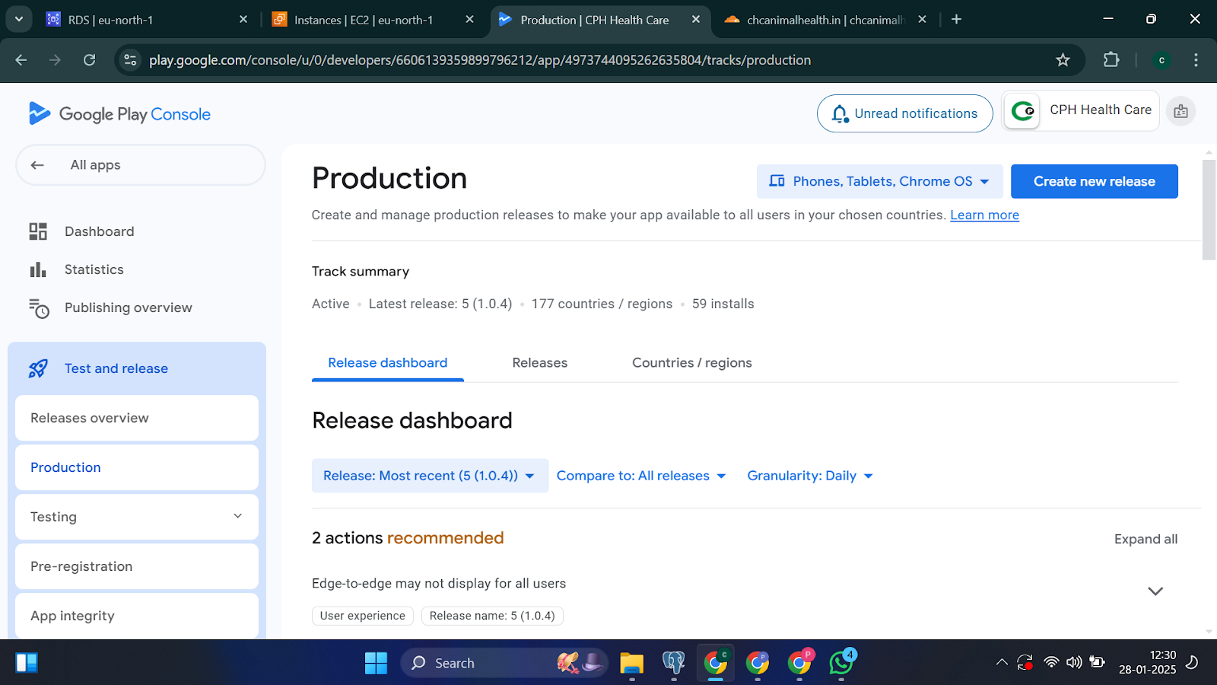Open Pre-registration in the sidebar
This screenshot has height=685, width=1217.
(x=137, y=566)
